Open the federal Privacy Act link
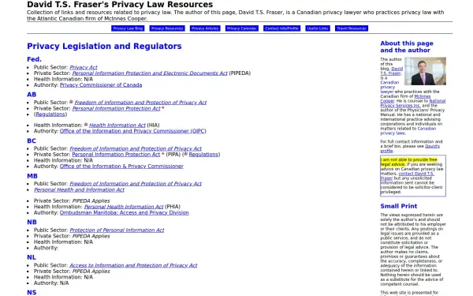Viewport: 473px width, 296px height. 84,67
